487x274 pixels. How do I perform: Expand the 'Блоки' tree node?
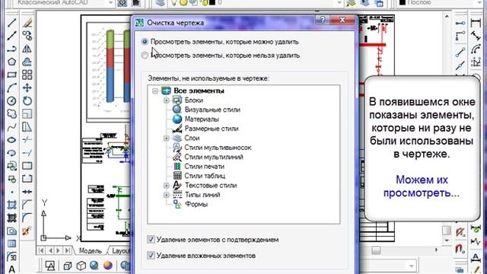pyautogui.click(x=166, y=100)
